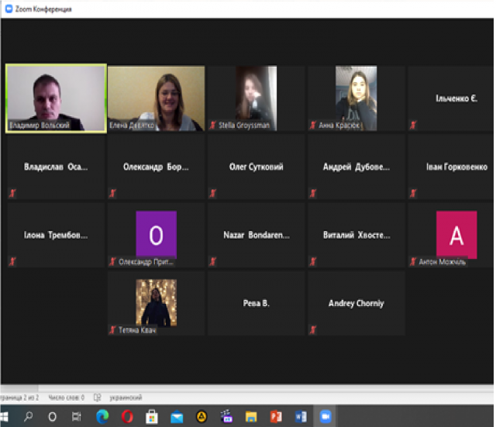Click word count Число слов: 0
This screenshot has width=496, height=427.
point(67,398)
